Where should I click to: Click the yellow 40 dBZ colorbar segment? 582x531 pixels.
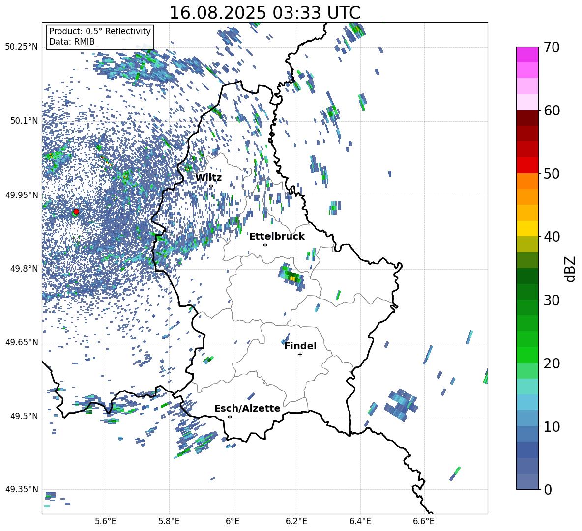coord(527,228)
